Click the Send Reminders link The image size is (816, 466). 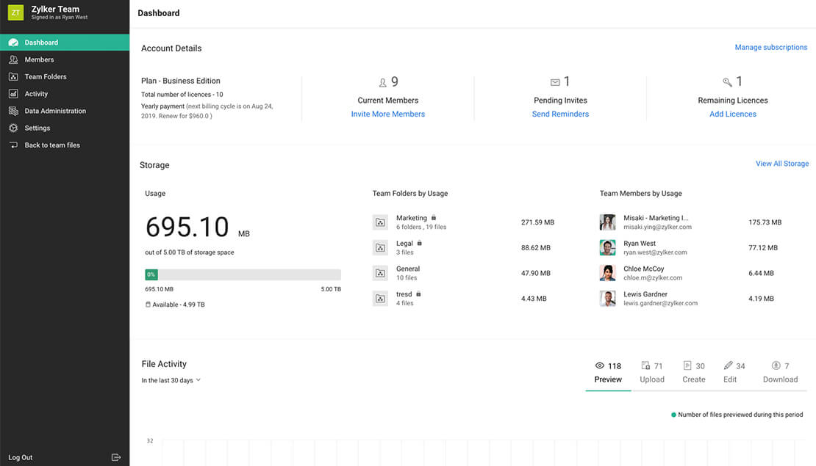point(560,114)
